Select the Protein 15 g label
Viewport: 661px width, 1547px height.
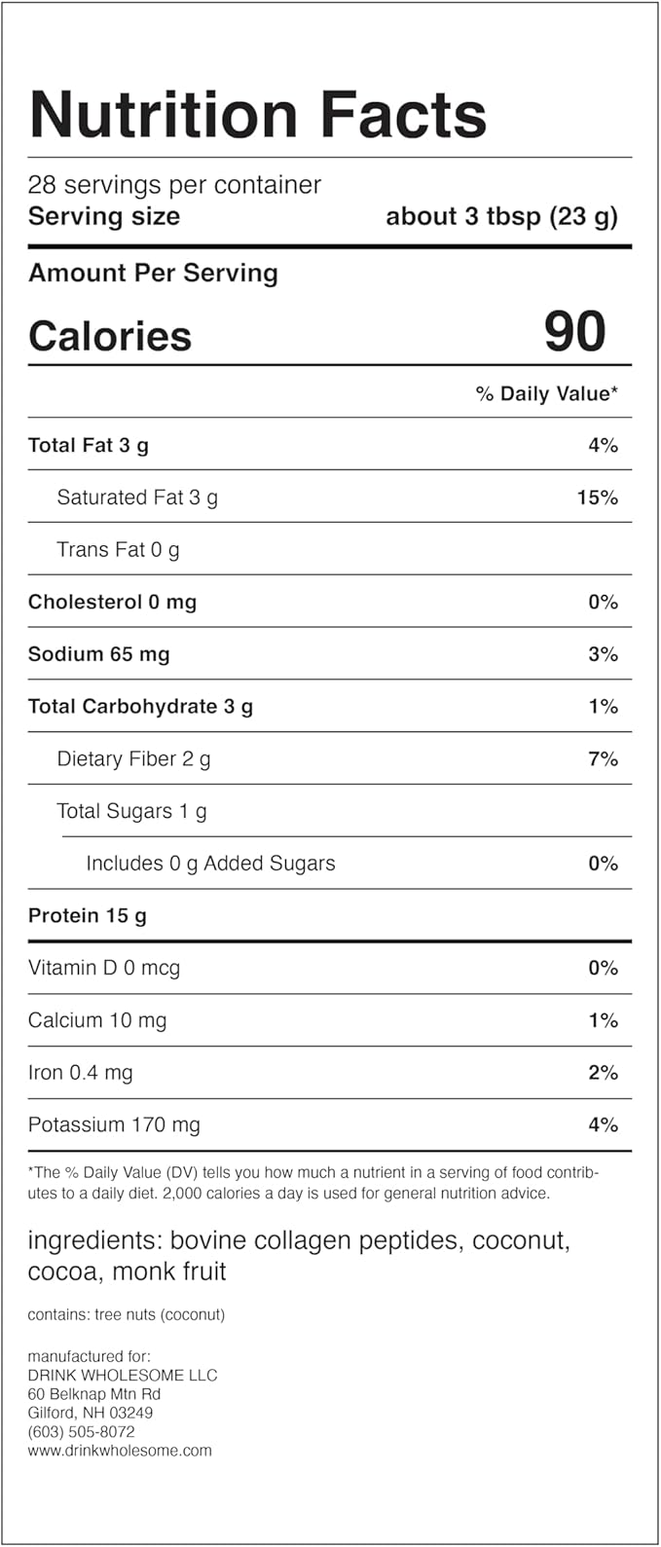tap(88, 916)
